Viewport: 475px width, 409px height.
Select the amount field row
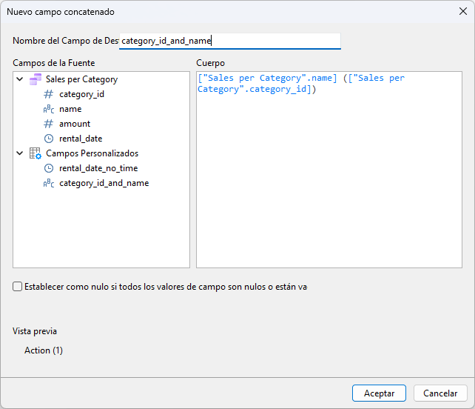pyautogui.click(x=75, y=124)
